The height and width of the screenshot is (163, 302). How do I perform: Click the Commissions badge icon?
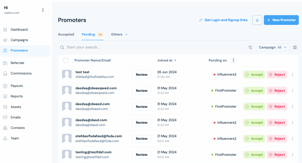tap(5, 73)
